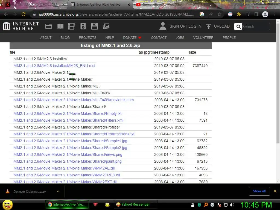Click the user avatar icon beside Sign Up

[163, 26]
